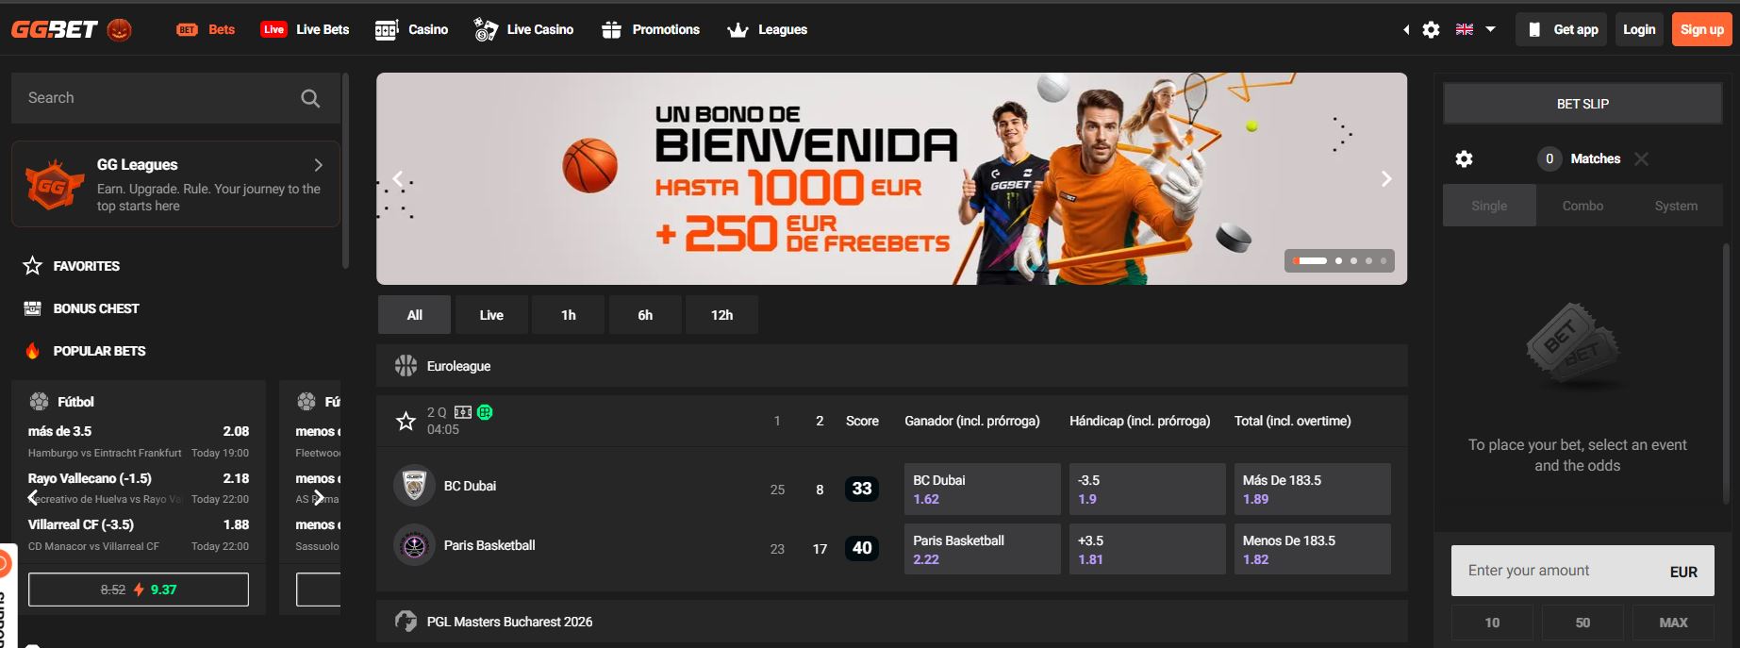
Task: Click the search magnifier icon
Action: click(310, 98)
